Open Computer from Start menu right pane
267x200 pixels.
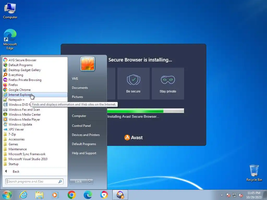click(79, 116)
